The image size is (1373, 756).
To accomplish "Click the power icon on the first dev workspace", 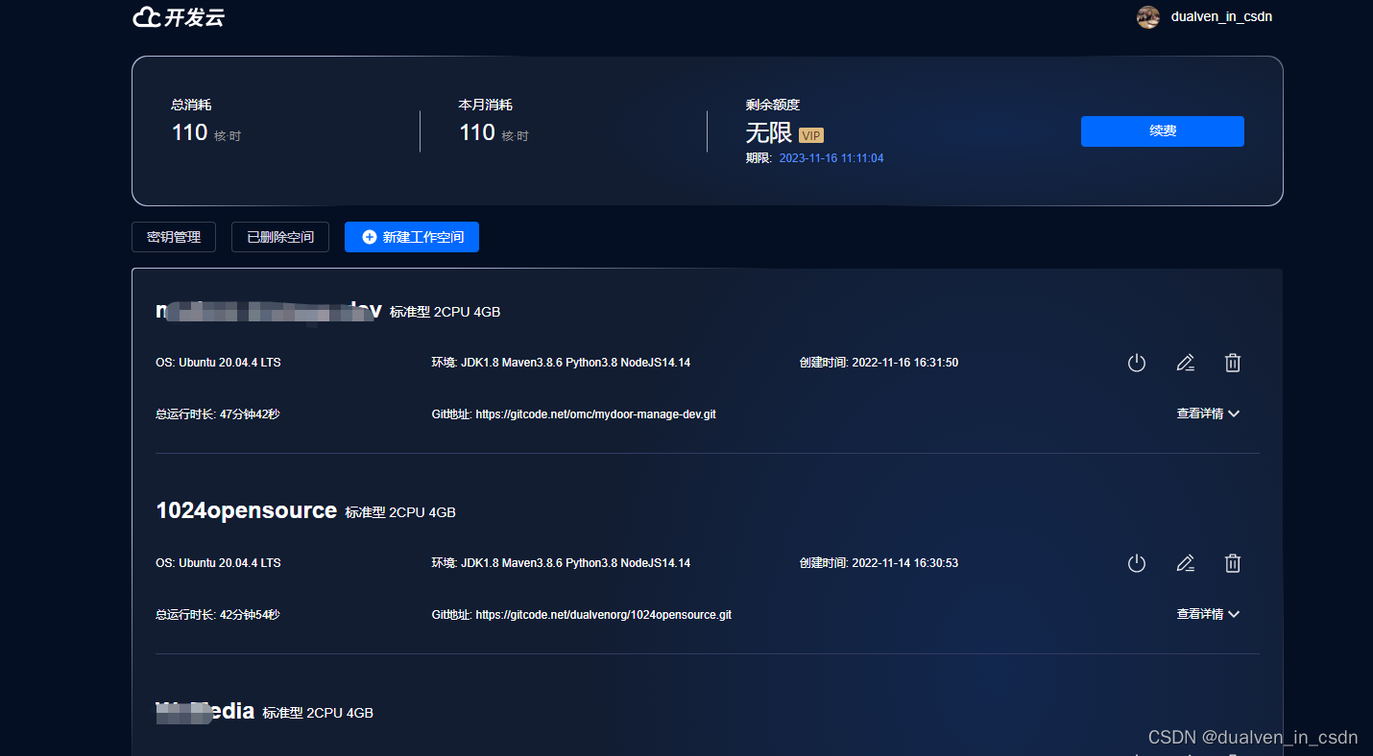I will pyautogui.click(x=1137, y=363).
